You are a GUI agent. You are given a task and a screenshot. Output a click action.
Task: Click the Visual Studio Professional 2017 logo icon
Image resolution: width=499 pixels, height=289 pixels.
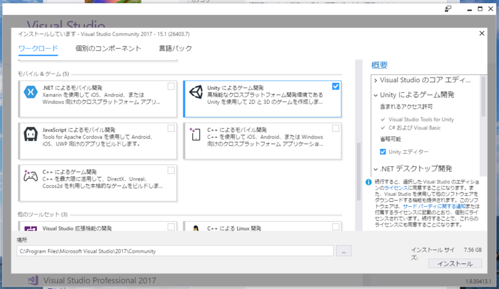(33, 280)
